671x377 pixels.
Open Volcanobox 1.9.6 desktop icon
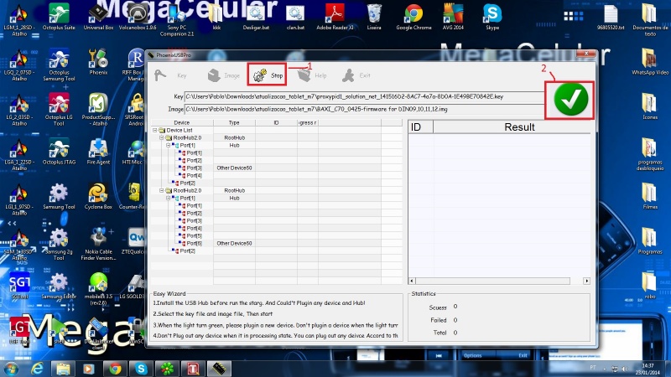138,17
